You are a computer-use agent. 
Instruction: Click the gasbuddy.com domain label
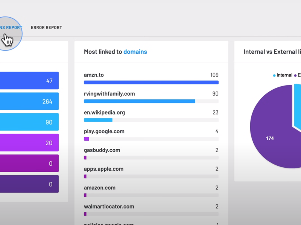[x=102, y=150]
